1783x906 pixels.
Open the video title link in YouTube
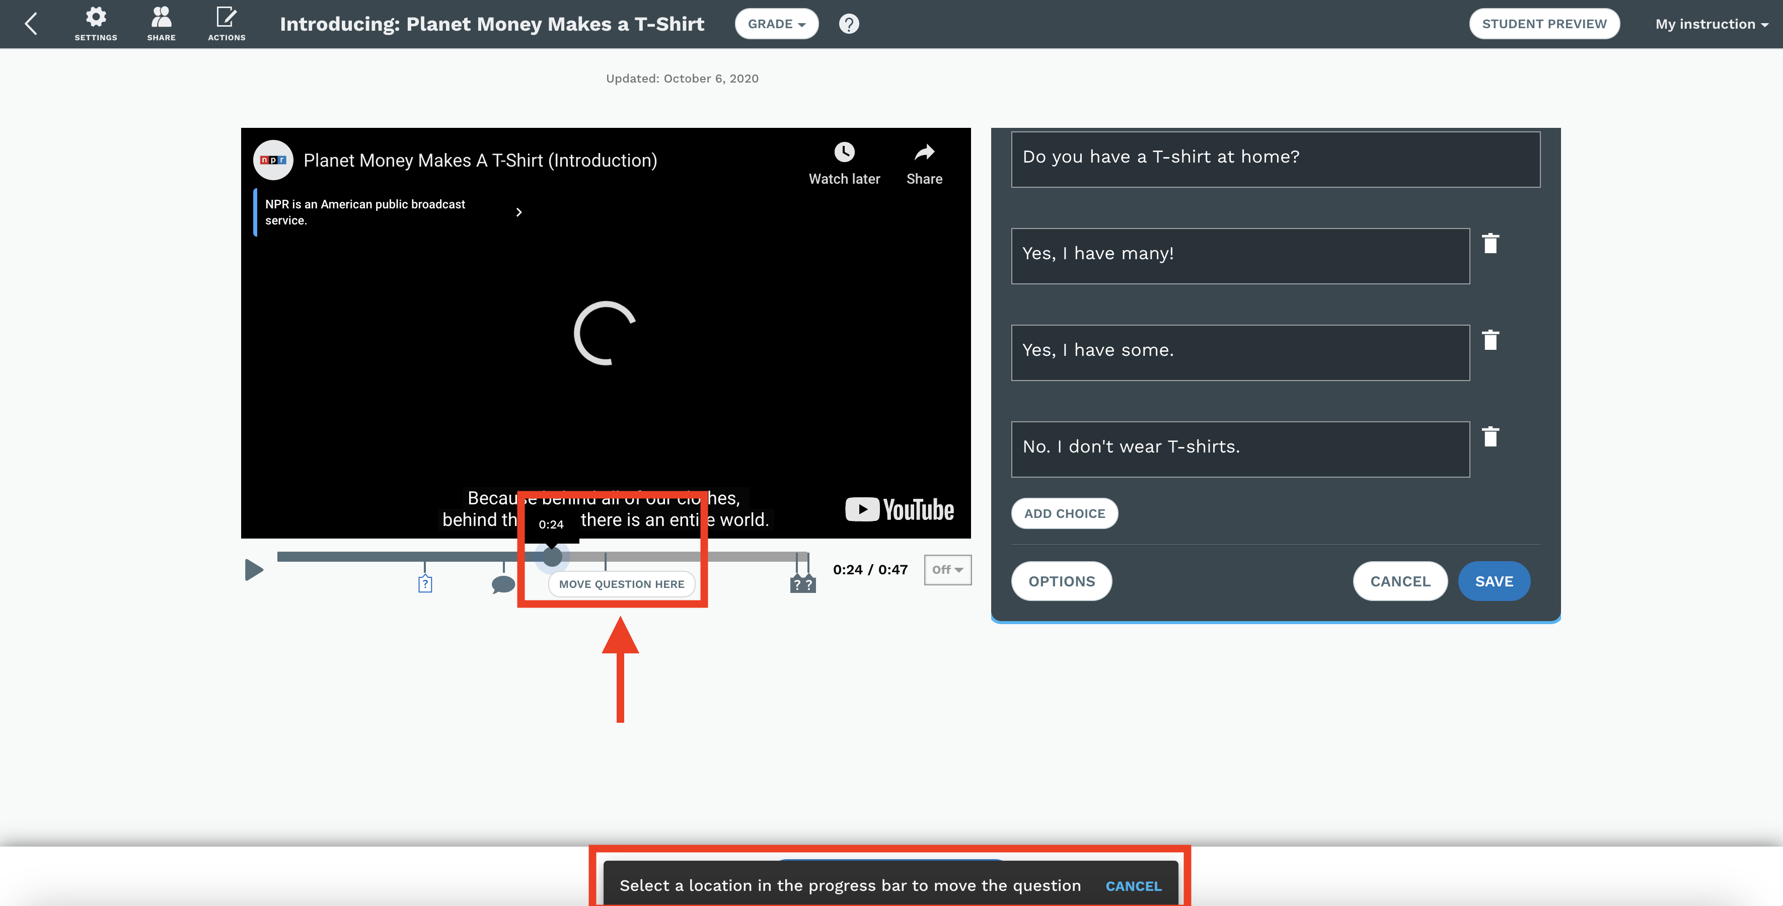pos(480,161)
